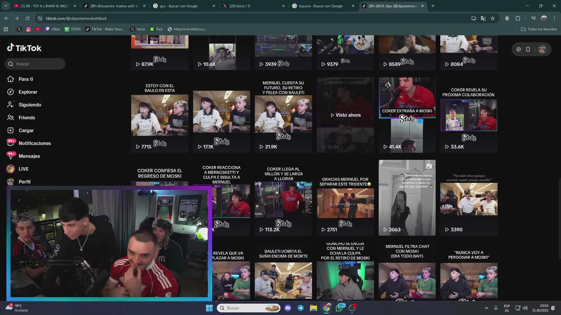The width and height of the screenshot is (561, 315).
Task: Open the Extensions puzzle icon
Action: pos(518,18)
